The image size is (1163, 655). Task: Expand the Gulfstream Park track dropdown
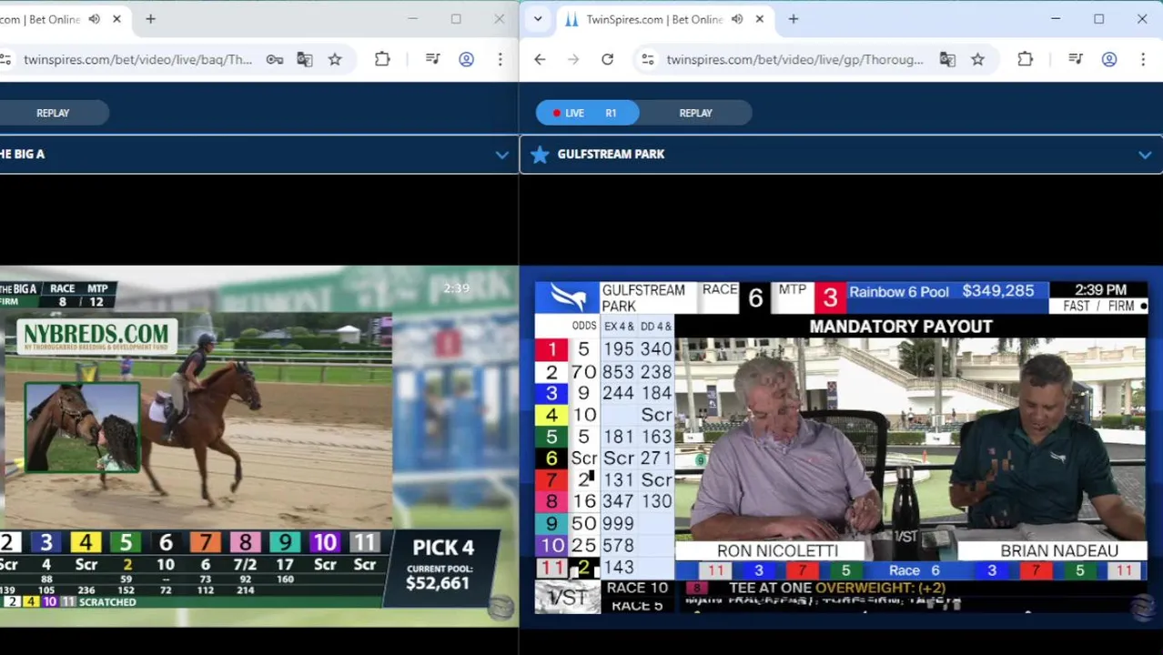(1144, 155)
